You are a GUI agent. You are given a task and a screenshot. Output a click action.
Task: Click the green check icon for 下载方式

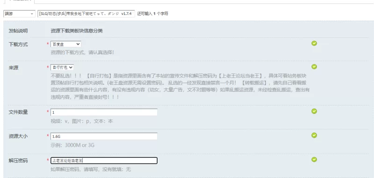tap(314, 43)
